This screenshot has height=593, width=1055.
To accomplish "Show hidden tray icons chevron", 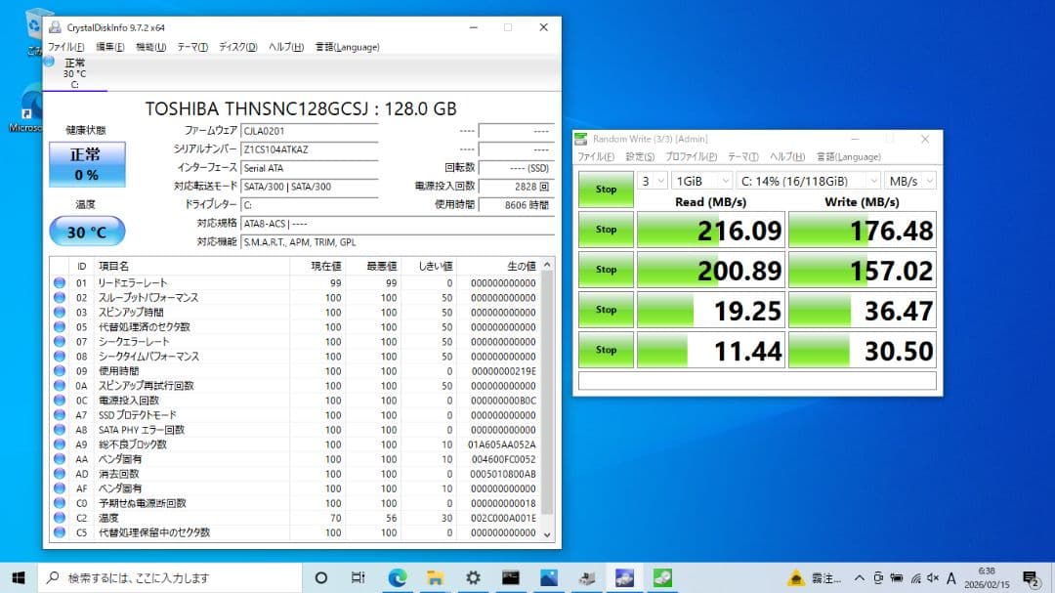I will click(x=860, y=578).
